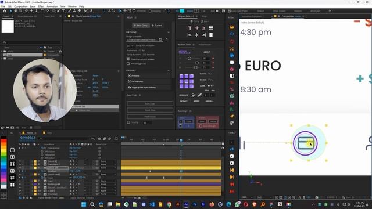The width and height of the screenshot is (372, 209).
Task: Collapse the OPTIONS section
Action: click(x=169, y=32)
